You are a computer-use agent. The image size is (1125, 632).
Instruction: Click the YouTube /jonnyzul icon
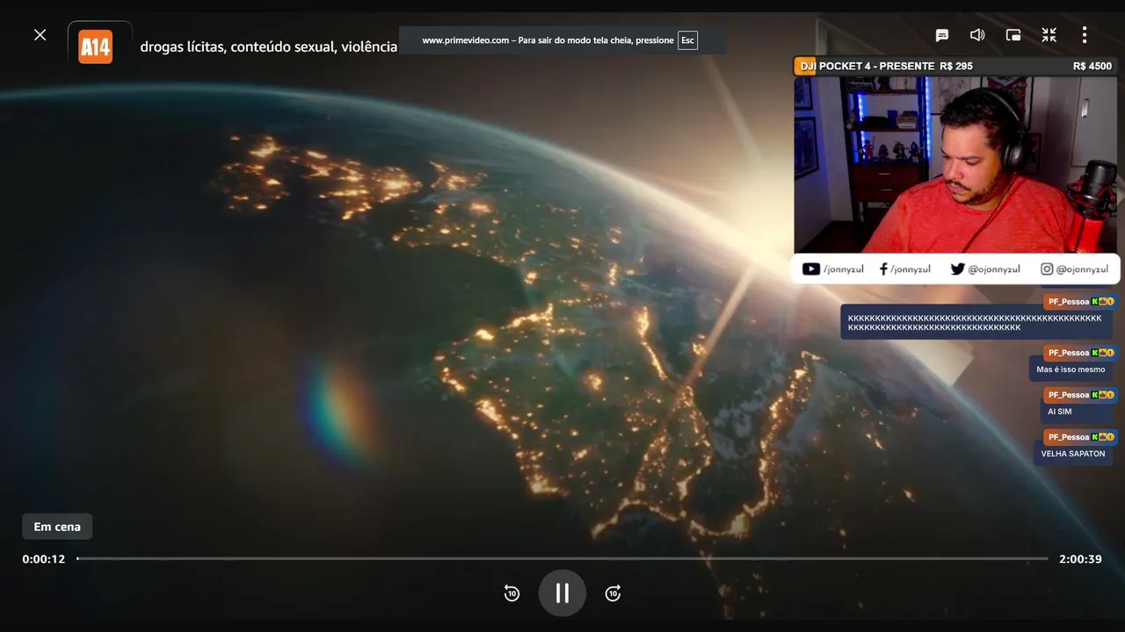click(x=810, y=269)
